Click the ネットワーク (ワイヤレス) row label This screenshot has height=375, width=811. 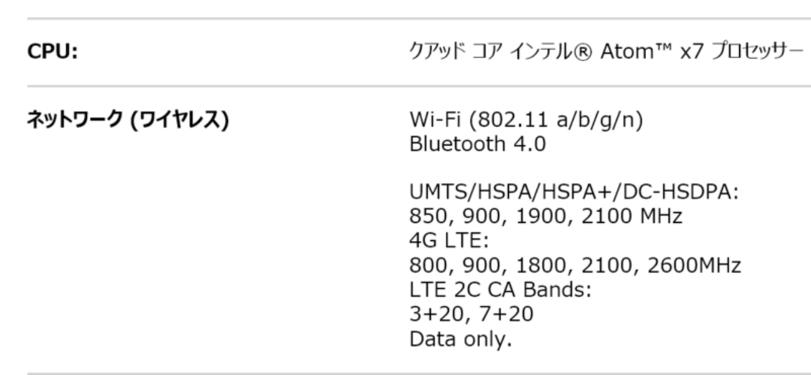pyautogui.click(x=127, y=119)
